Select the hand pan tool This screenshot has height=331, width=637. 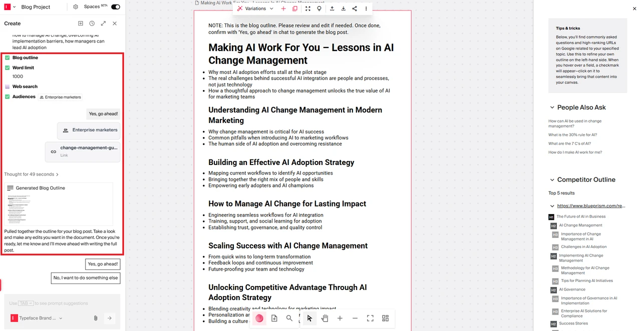(325, 318)
